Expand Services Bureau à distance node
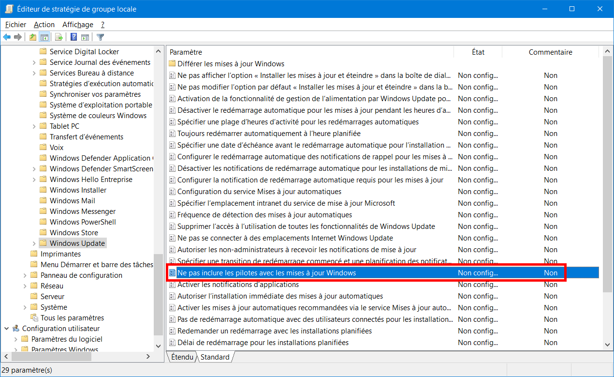Image resolution: width=614 pixels, height=377 pixels. [34, 73]
